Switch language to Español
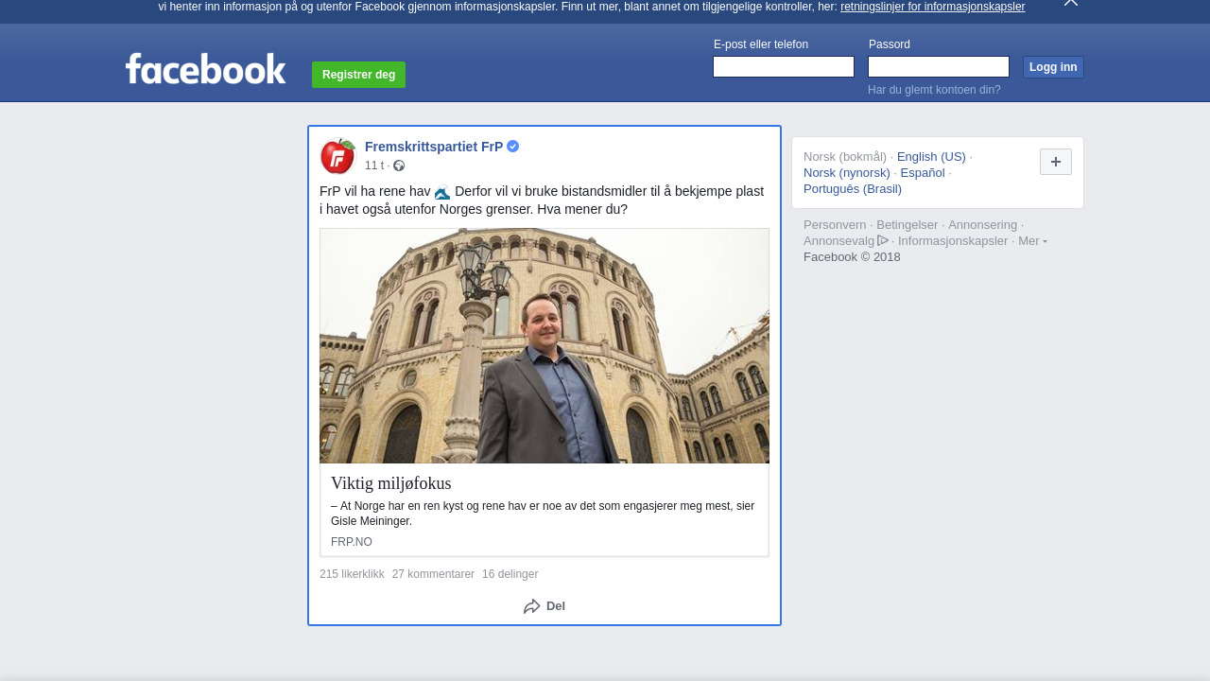Screen dimensions: 1210x681 tap(923, 173)
